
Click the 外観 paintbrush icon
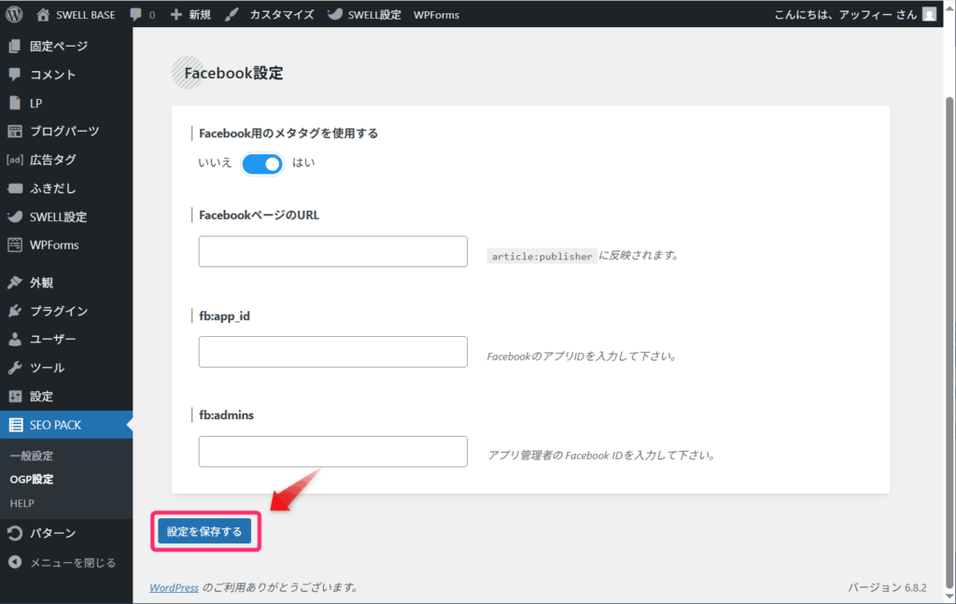point(15,283)
